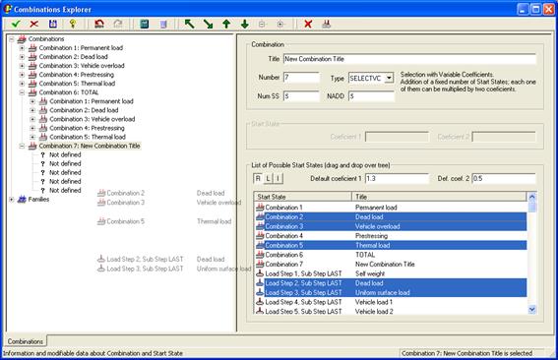Viewport: 558px width, 360px height.
Task: Collapse Combination 6: TOTAL node
Action: pos(22,92)
